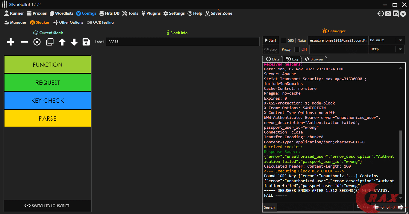409x214 pixels.
Task: Switch to the Browser tab
Action: coord(314,59)
